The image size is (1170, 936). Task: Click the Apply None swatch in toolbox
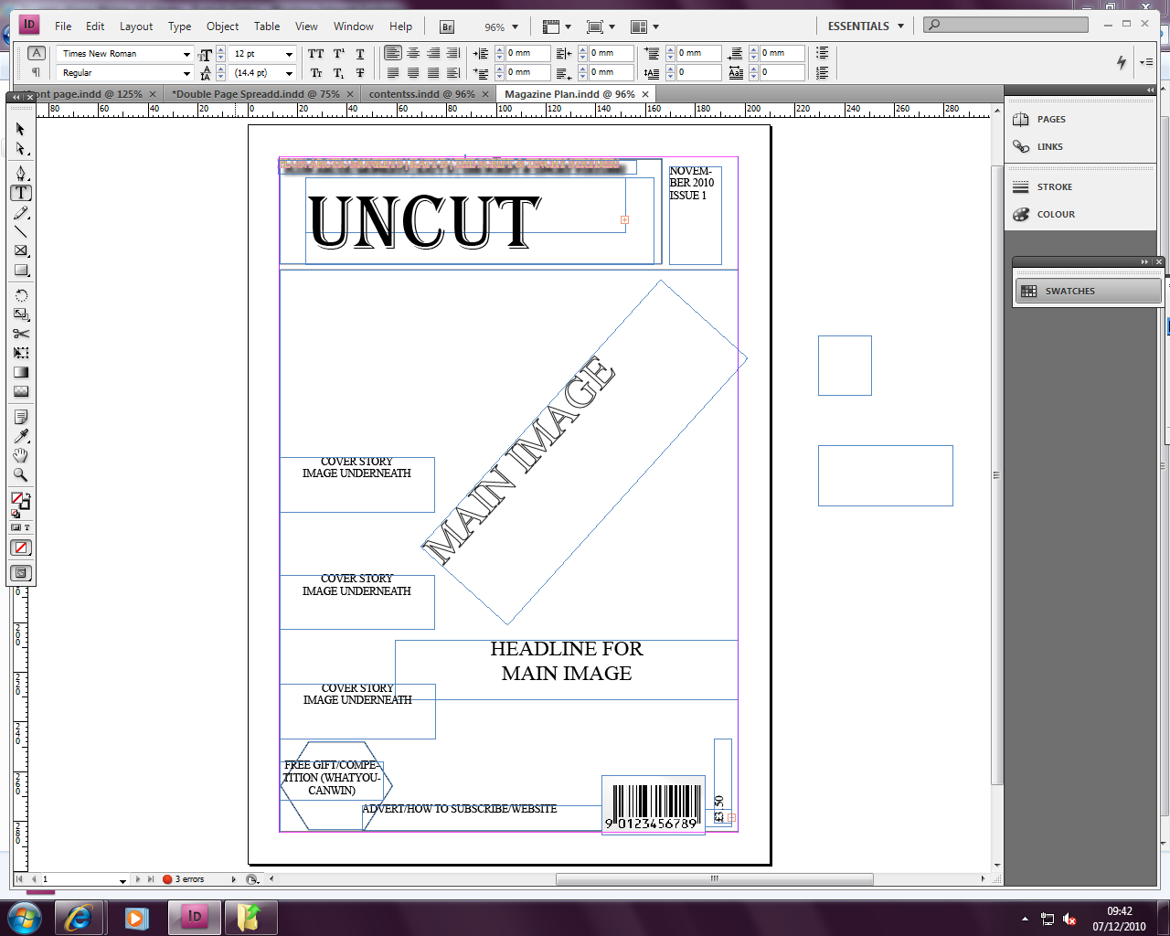pos(20,547)
